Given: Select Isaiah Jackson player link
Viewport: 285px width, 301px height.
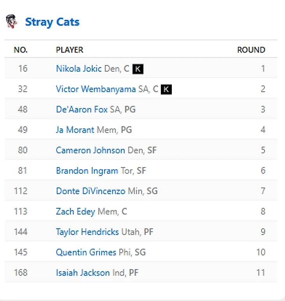Looking at the screenshot, I should 83,273.
